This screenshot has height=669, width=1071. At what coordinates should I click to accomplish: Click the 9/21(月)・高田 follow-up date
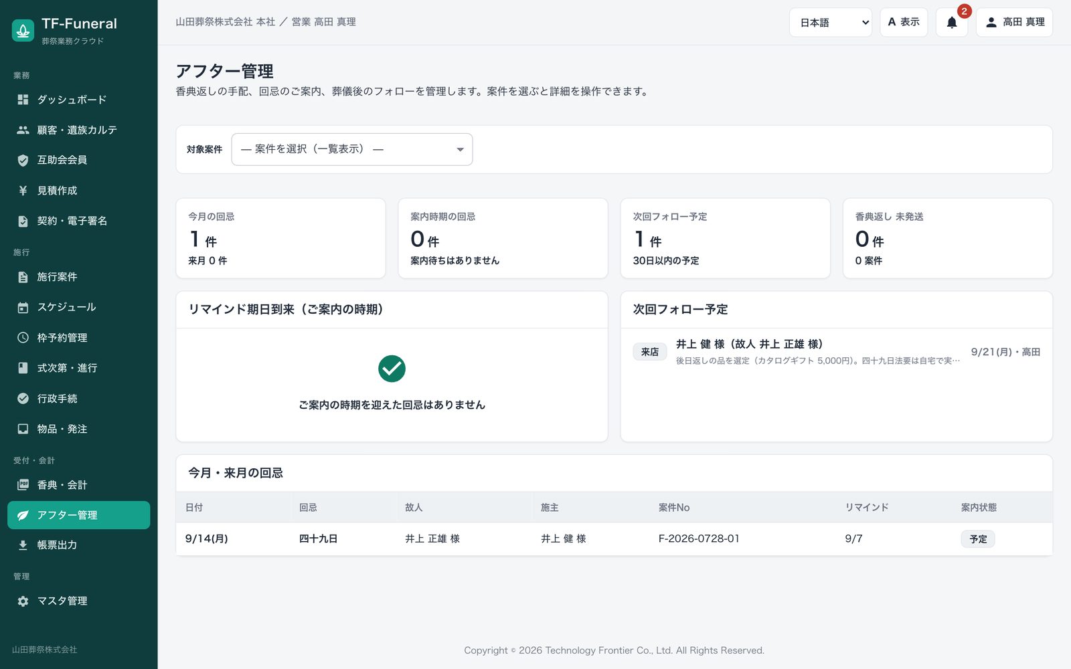pos(1005,352)
